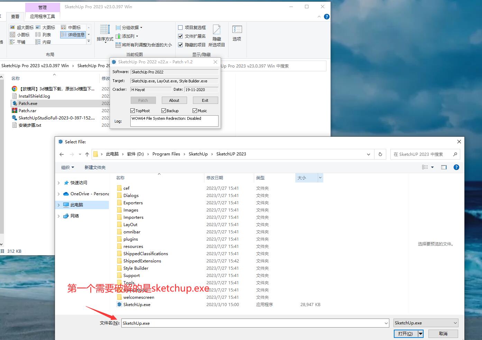Sort by 修改日期 column header
The height and width of the screenshot is (340, 482).
coord(215,178)
